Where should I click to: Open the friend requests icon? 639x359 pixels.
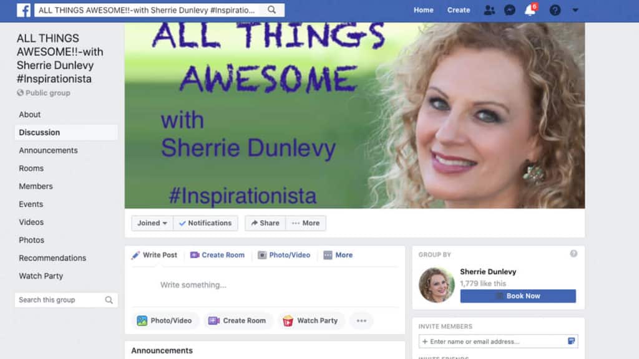pos(489,10)
